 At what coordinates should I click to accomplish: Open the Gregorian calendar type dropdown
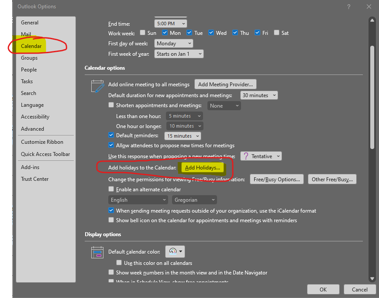(194, 200)
